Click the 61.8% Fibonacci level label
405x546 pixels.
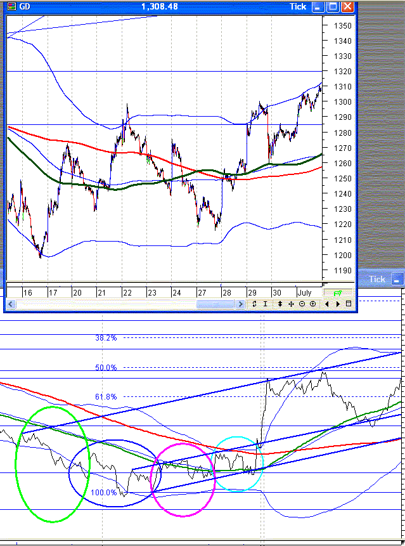[106, 396]
